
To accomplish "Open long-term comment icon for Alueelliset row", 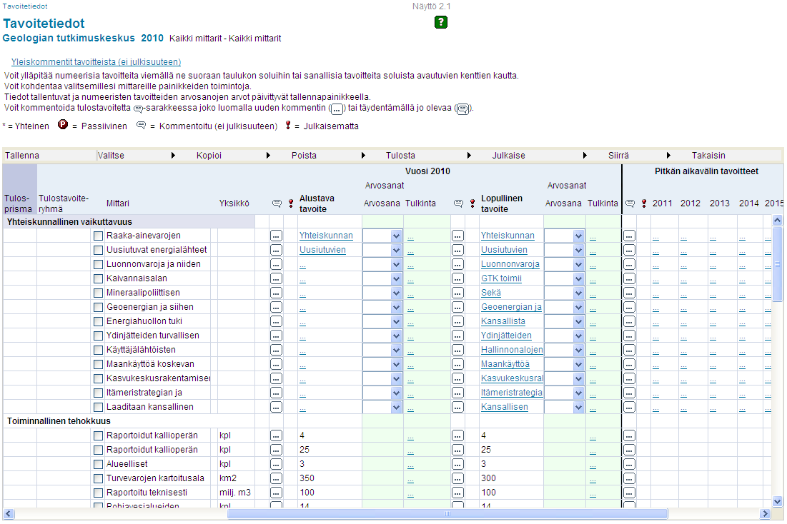I will pos(630,464).
